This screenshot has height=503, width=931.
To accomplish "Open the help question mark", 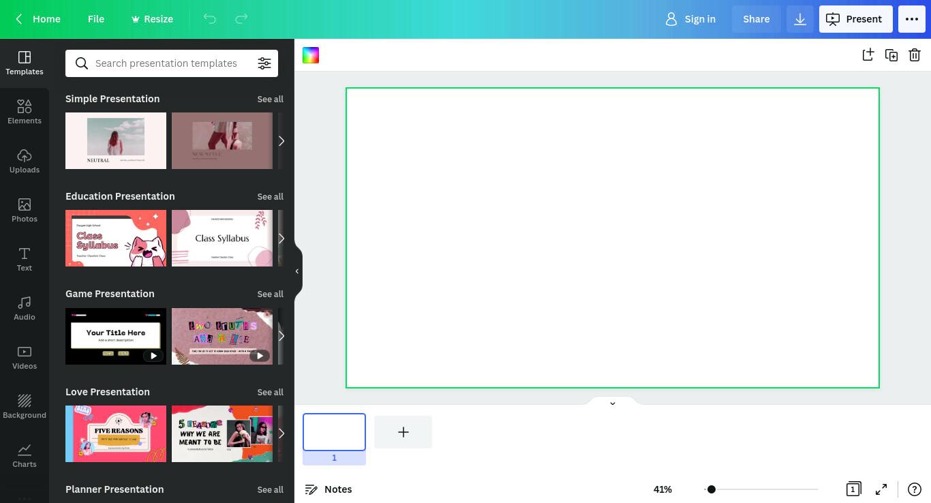I will [915, 489].
